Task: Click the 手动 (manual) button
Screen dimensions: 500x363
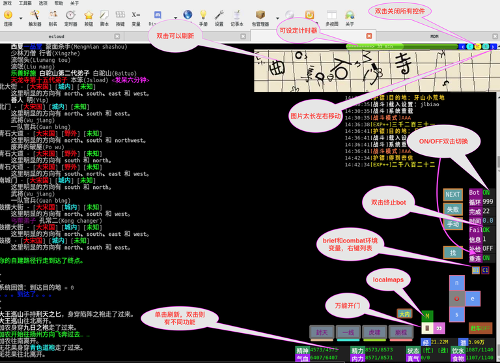Action: pos(452,224)
